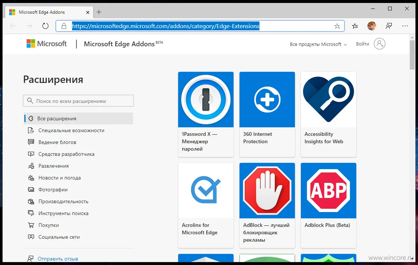Viewport: 418px width, 265px height.
Task: Select Специальные возможности category
Action: (71, 130)
